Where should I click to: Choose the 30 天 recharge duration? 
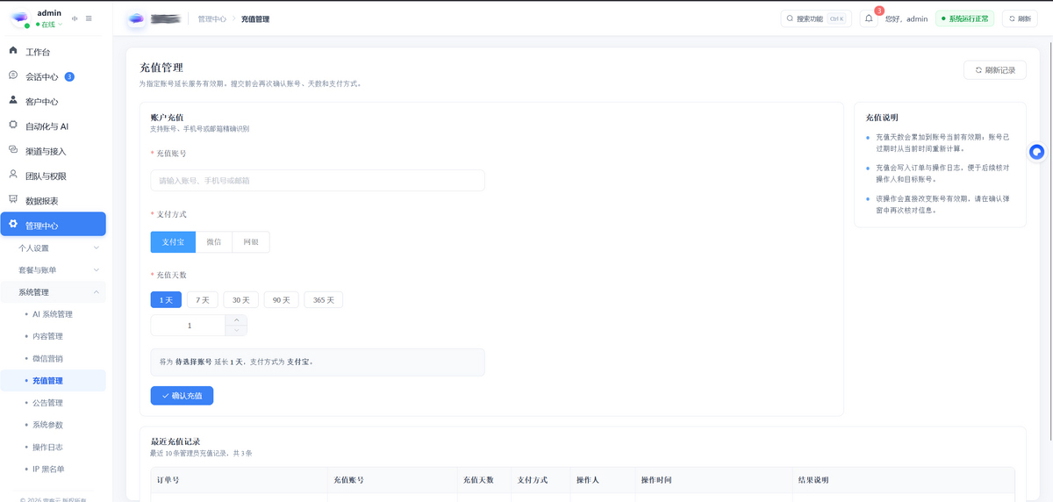pos(241,299)
